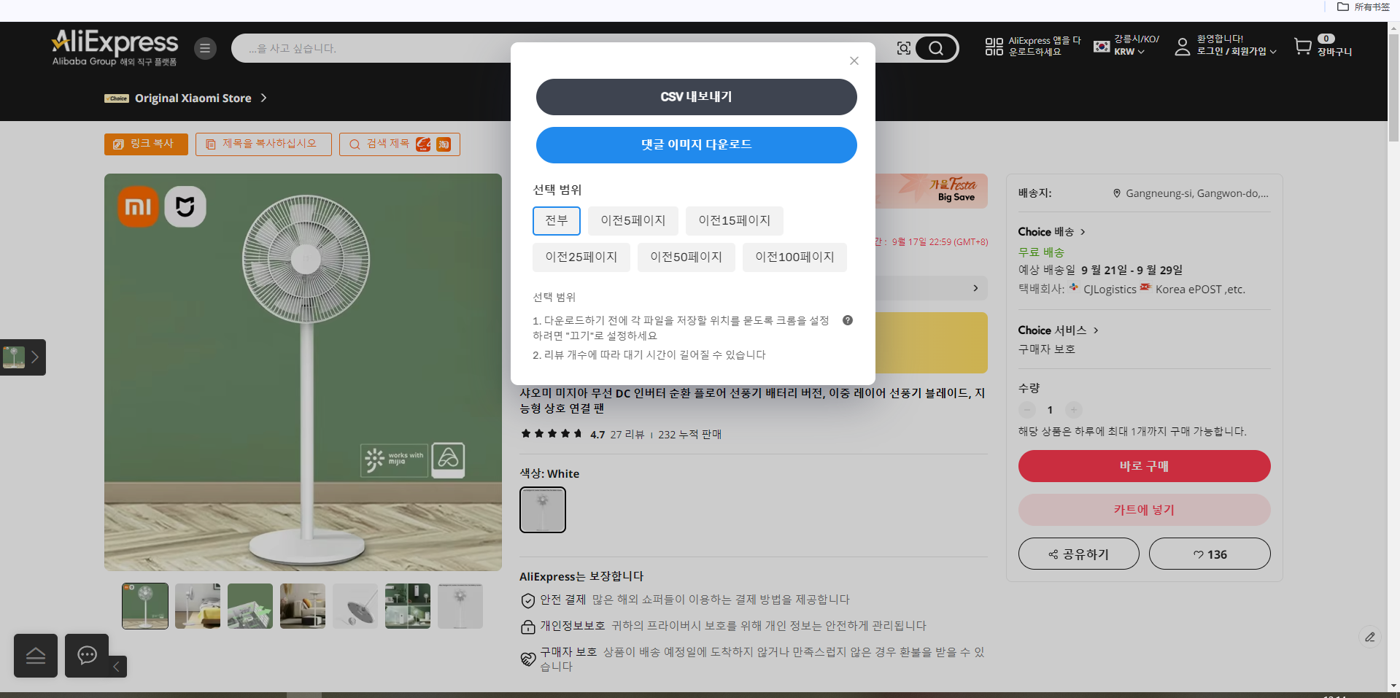This screenshot has height=698, width=1400.
Task: Open the 所有书签 bookmarks folder
Action: (1364, 7)
